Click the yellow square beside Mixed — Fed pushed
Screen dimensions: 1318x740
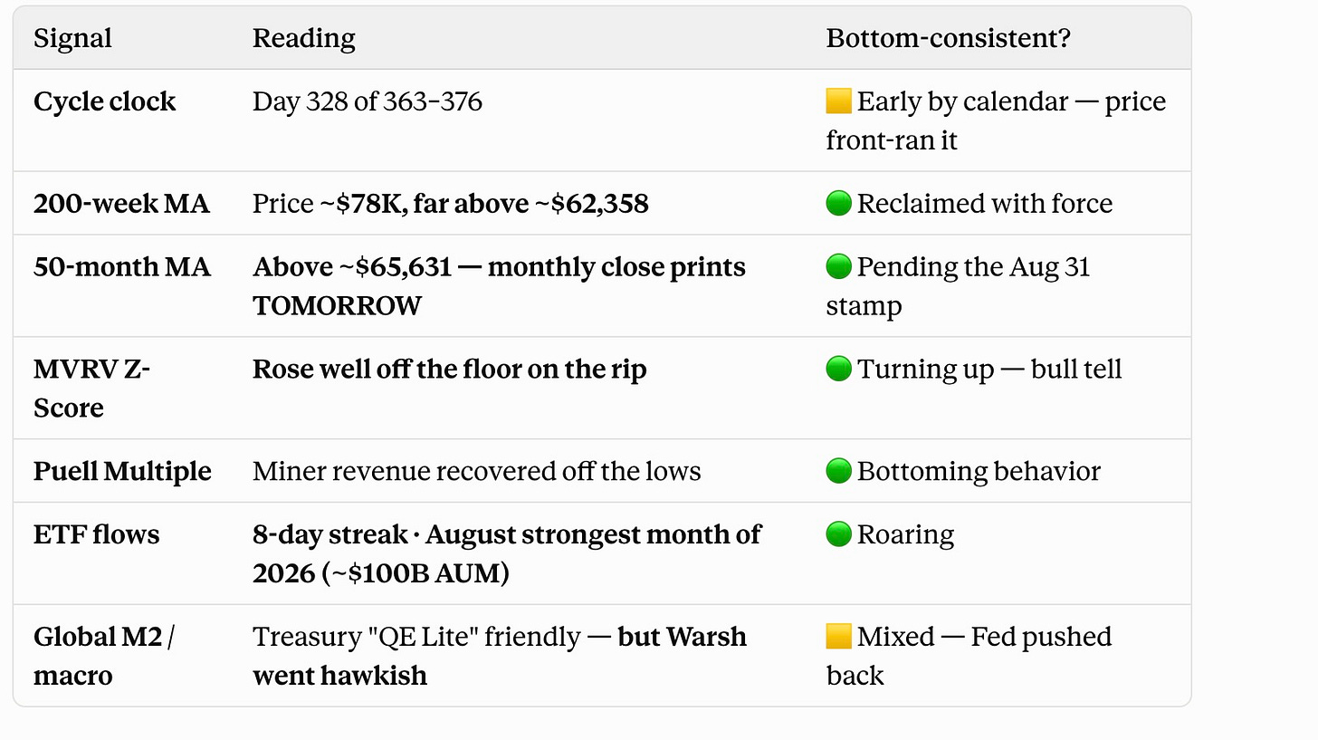point(838,636)
